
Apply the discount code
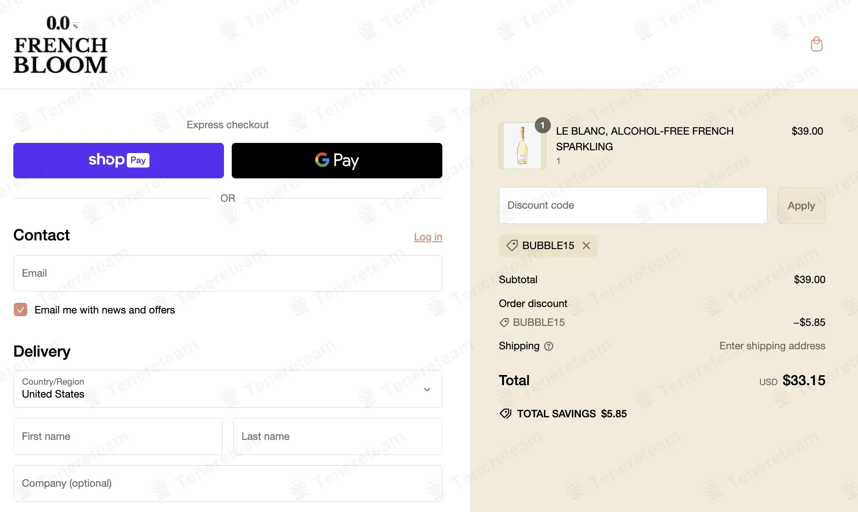801,205
